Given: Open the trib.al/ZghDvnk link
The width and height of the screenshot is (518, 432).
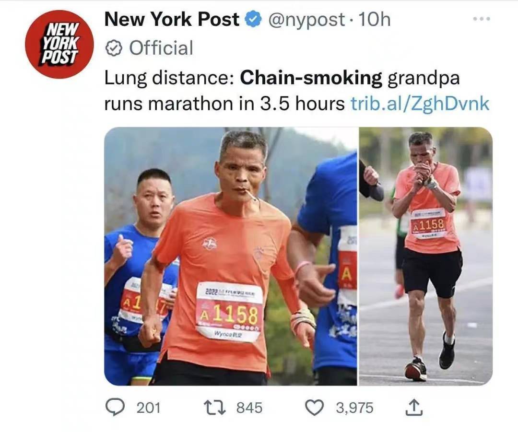Looking at the screenshot, I should click(x=419, y=104).
